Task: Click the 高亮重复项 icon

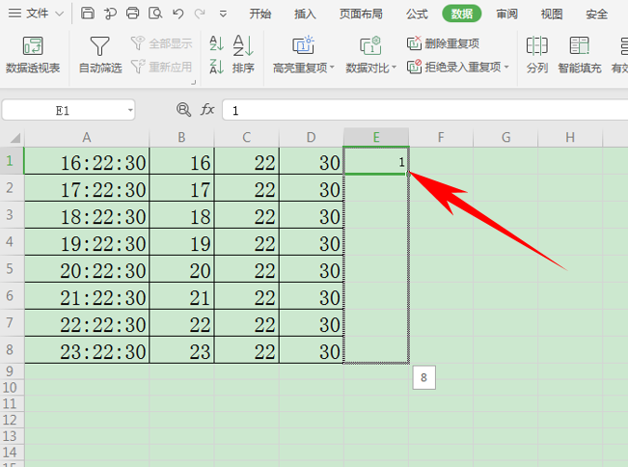Action: pos(303,44)
